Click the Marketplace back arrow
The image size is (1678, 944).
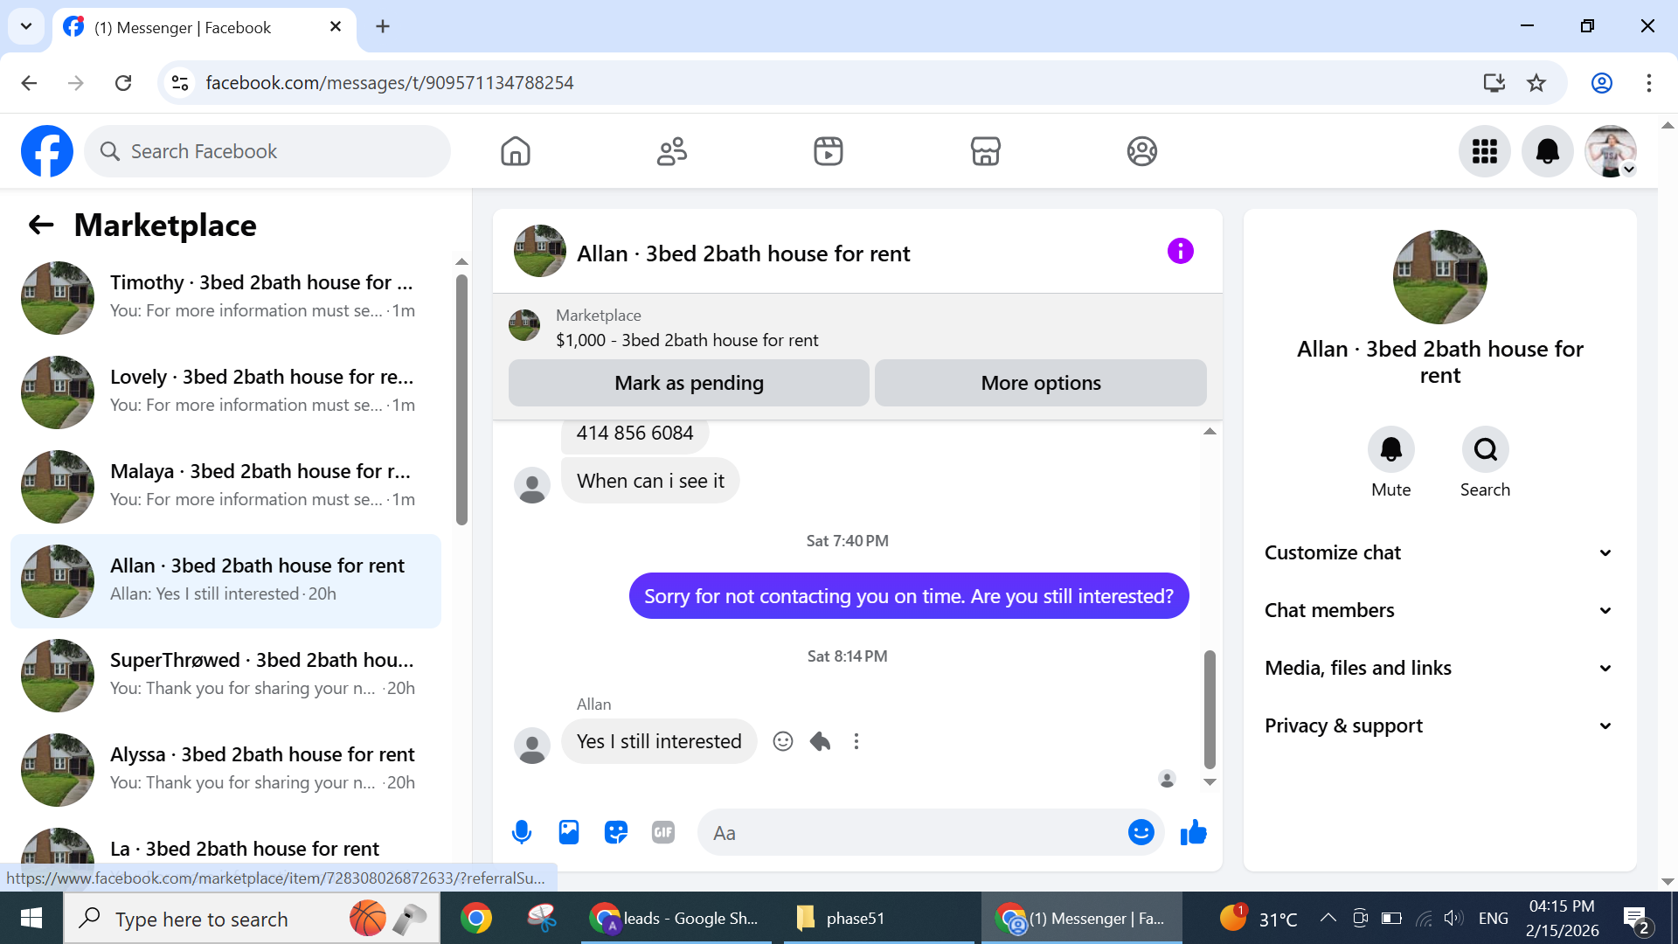pyautogui.click(x=41, y=225)
